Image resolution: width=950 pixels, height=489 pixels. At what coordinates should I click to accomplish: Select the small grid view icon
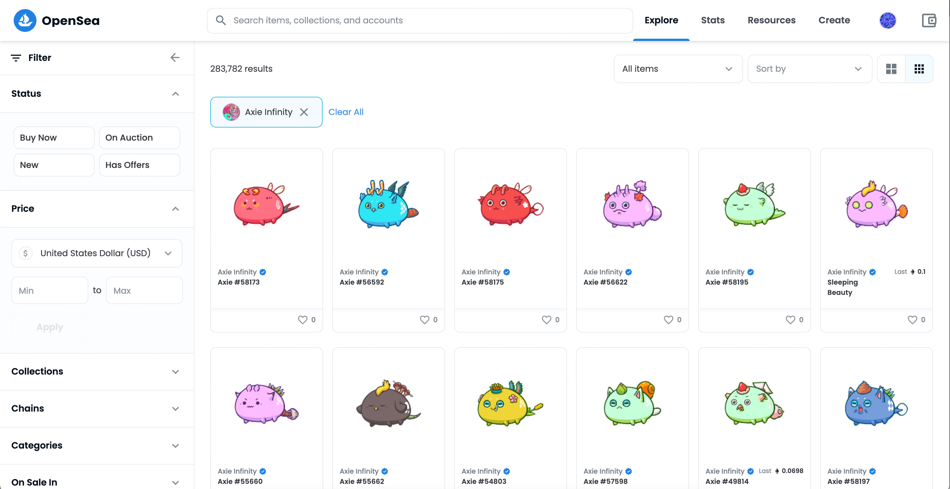tap(919, 69)
